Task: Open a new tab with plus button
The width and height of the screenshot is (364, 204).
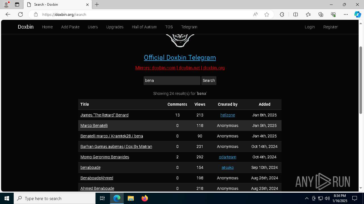Action: click(x=97, y=5)
